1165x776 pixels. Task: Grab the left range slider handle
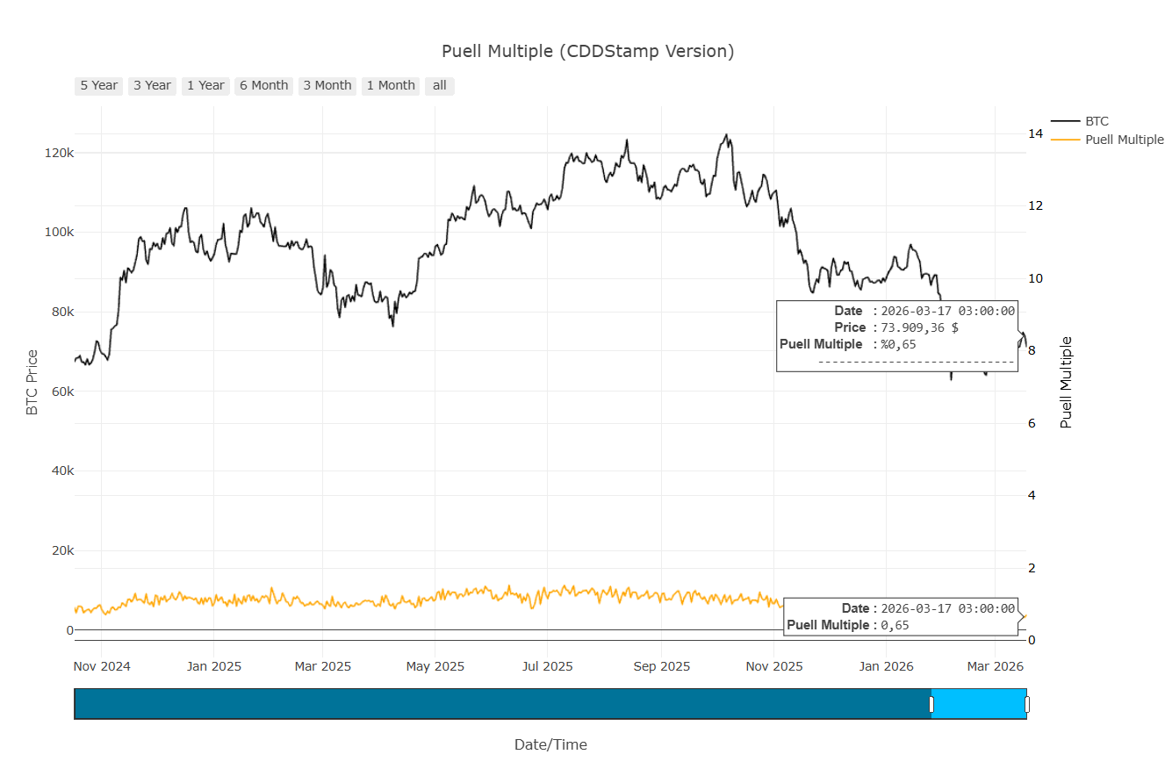(931, 704)
